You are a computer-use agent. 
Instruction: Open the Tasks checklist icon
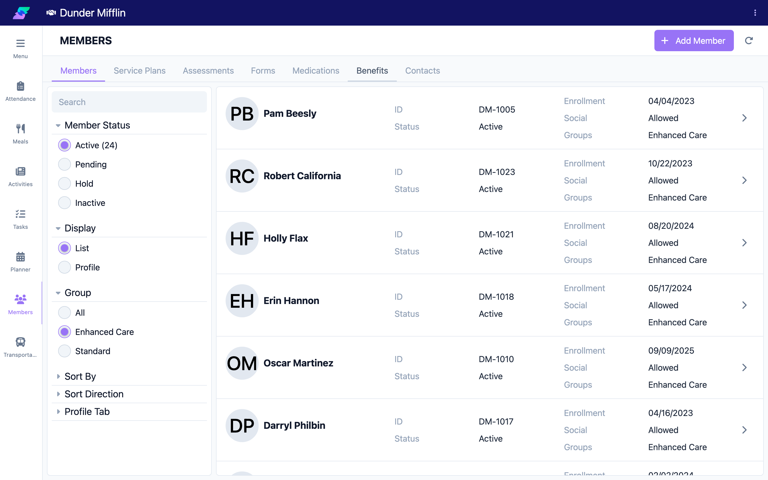[20, 214]
